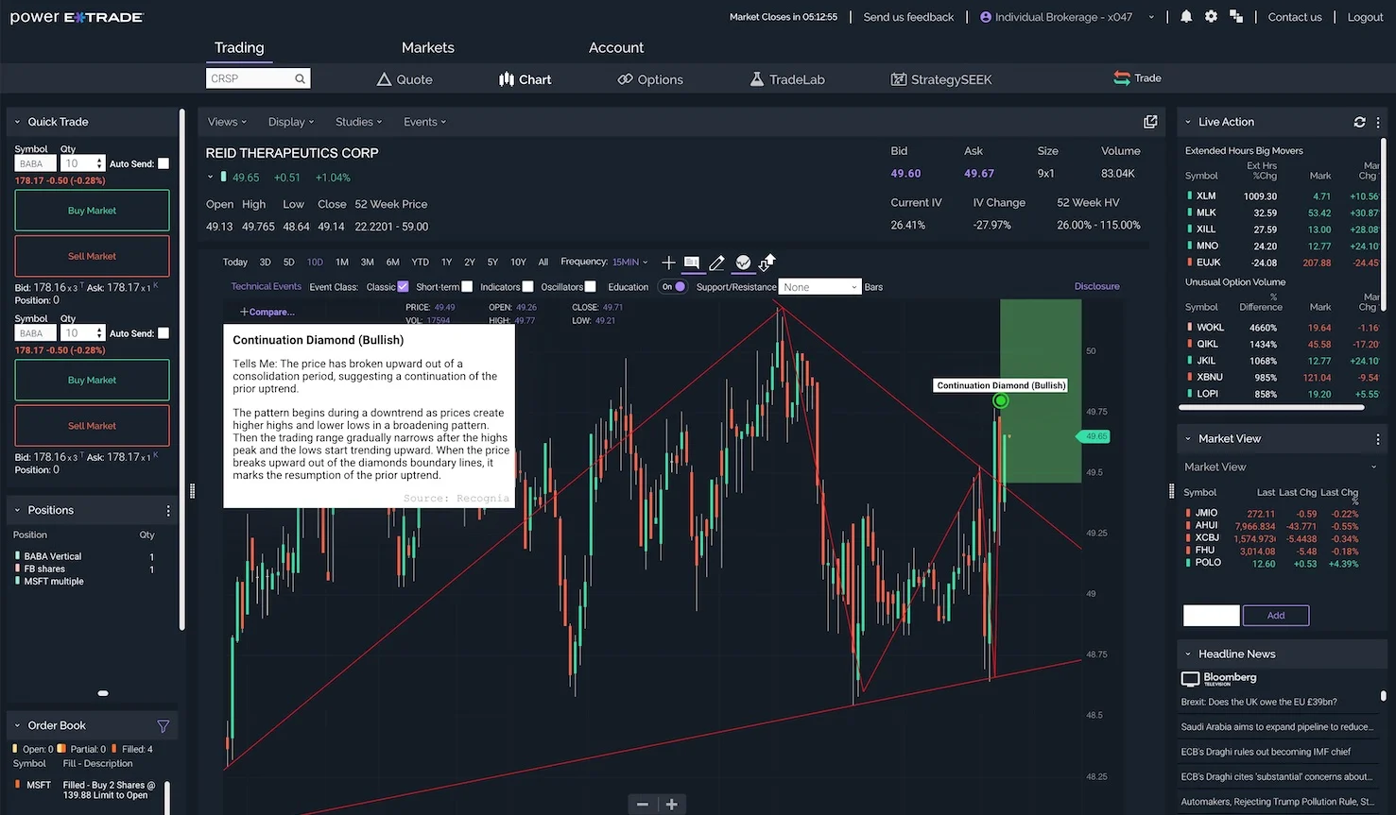Click the search magnifier in symbol box
Image resolution: width=1396 pixels, height=815 pixels.
coord(300,78)
